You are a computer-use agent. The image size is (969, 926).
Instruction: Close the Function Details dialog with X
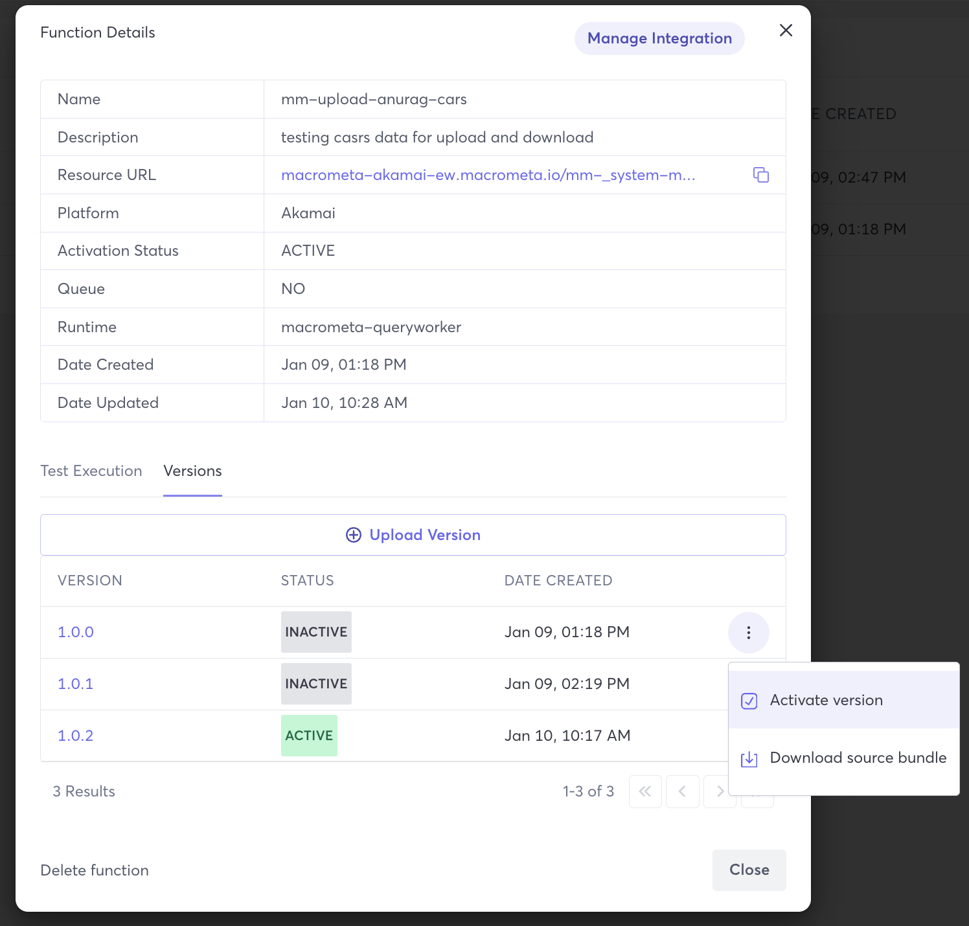[x=786, y=30]
